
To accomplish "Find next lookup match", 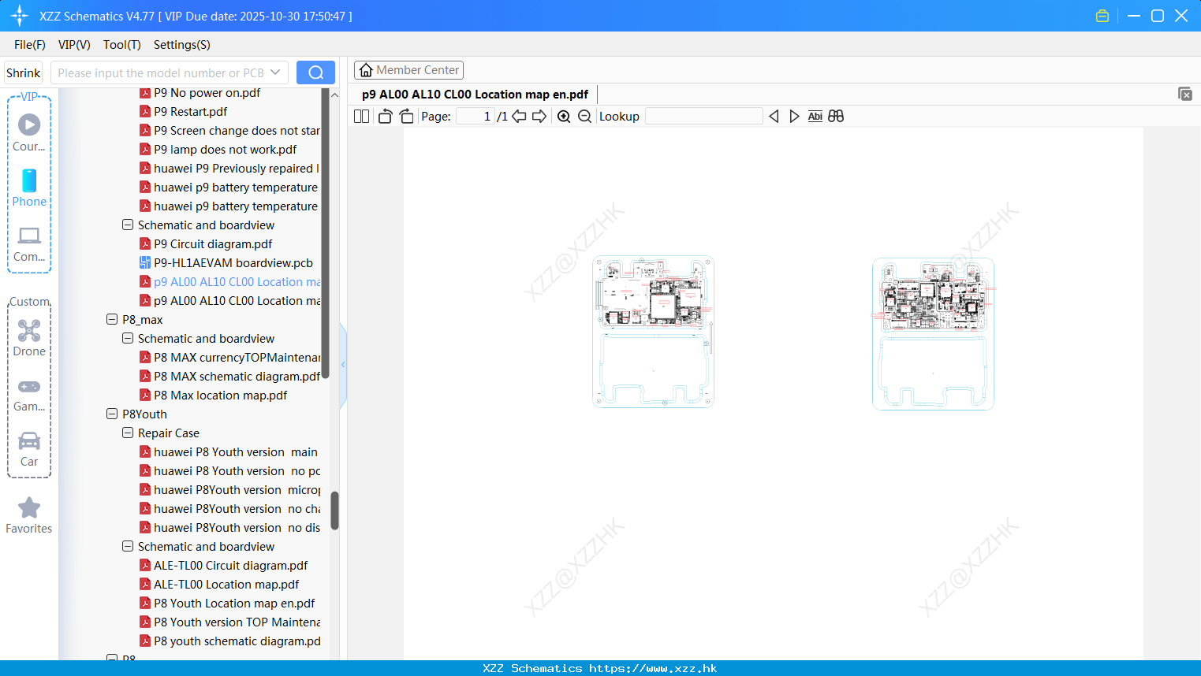I will 794,117.
